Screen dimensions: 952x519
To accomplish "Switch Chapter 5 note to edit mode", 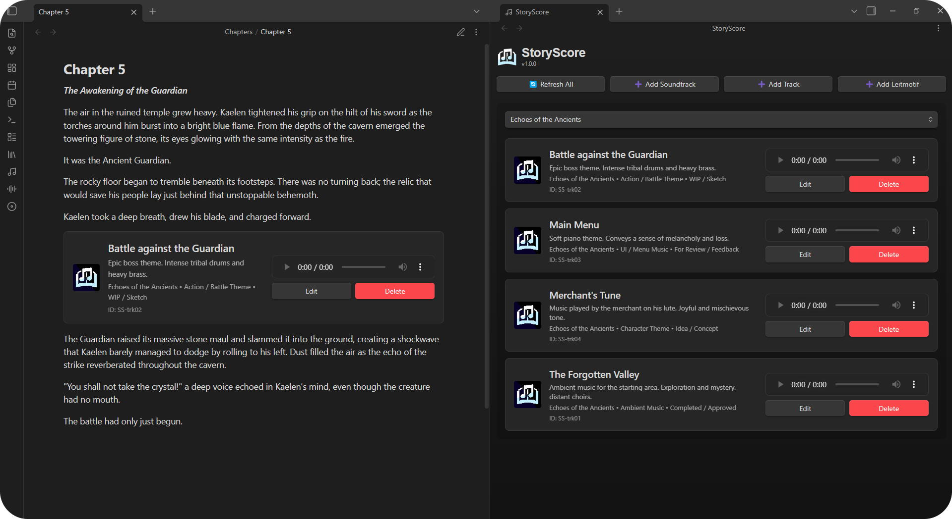I will (x=461, y=32).
